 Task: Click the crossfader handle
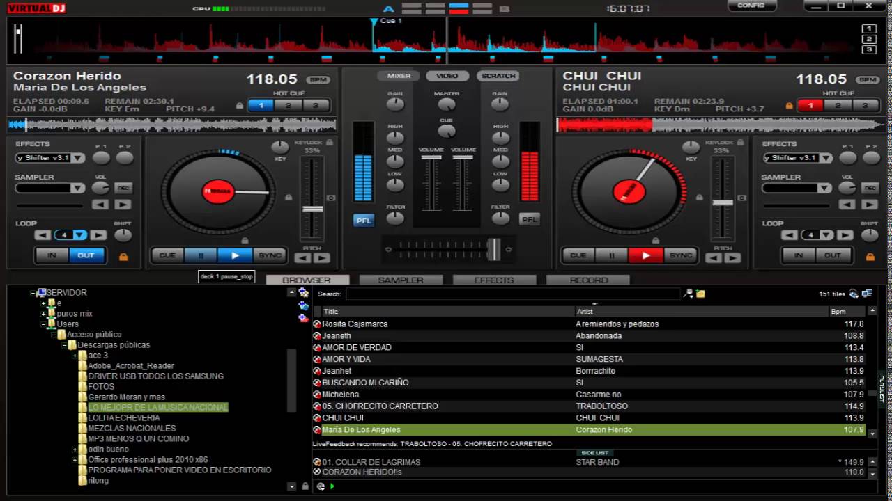pos(494,248)
